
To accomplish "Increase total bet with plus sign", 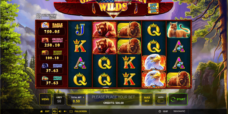I will [83, 98].
